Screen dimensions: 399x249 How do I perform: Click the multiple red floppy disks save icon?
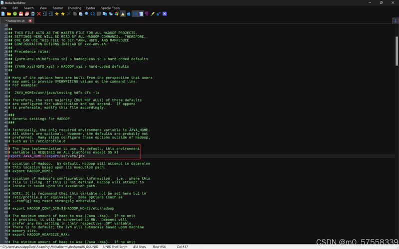[27, 14]
